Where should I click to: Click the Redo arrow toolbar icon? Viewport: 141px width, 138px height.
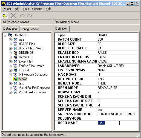(29, 16)
